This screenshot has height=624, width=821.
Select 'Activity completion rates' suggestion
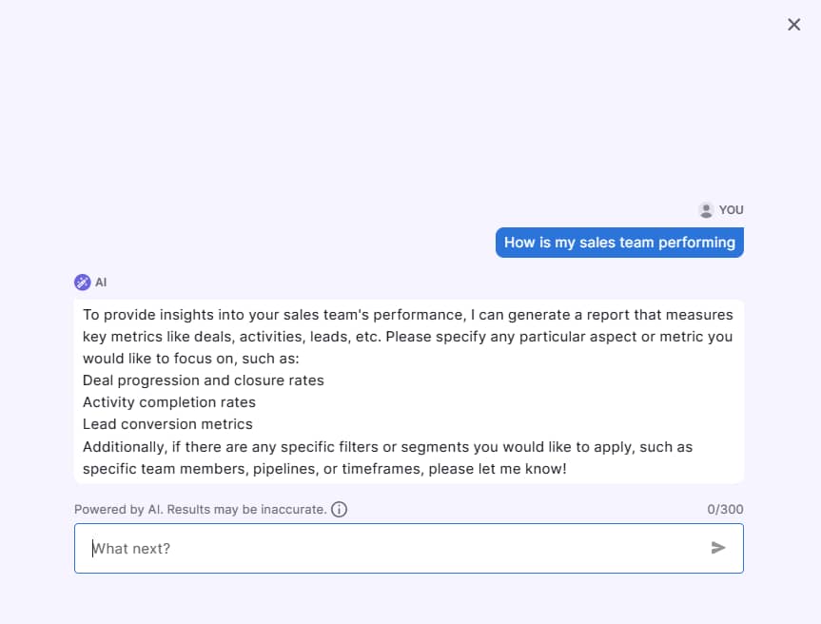[x=168, y=402]
